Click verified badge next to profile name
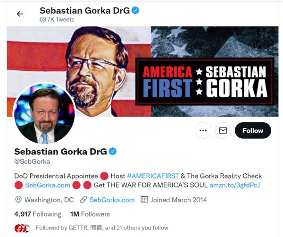This screenshot has width=283, height=237. tap(113, 152)
